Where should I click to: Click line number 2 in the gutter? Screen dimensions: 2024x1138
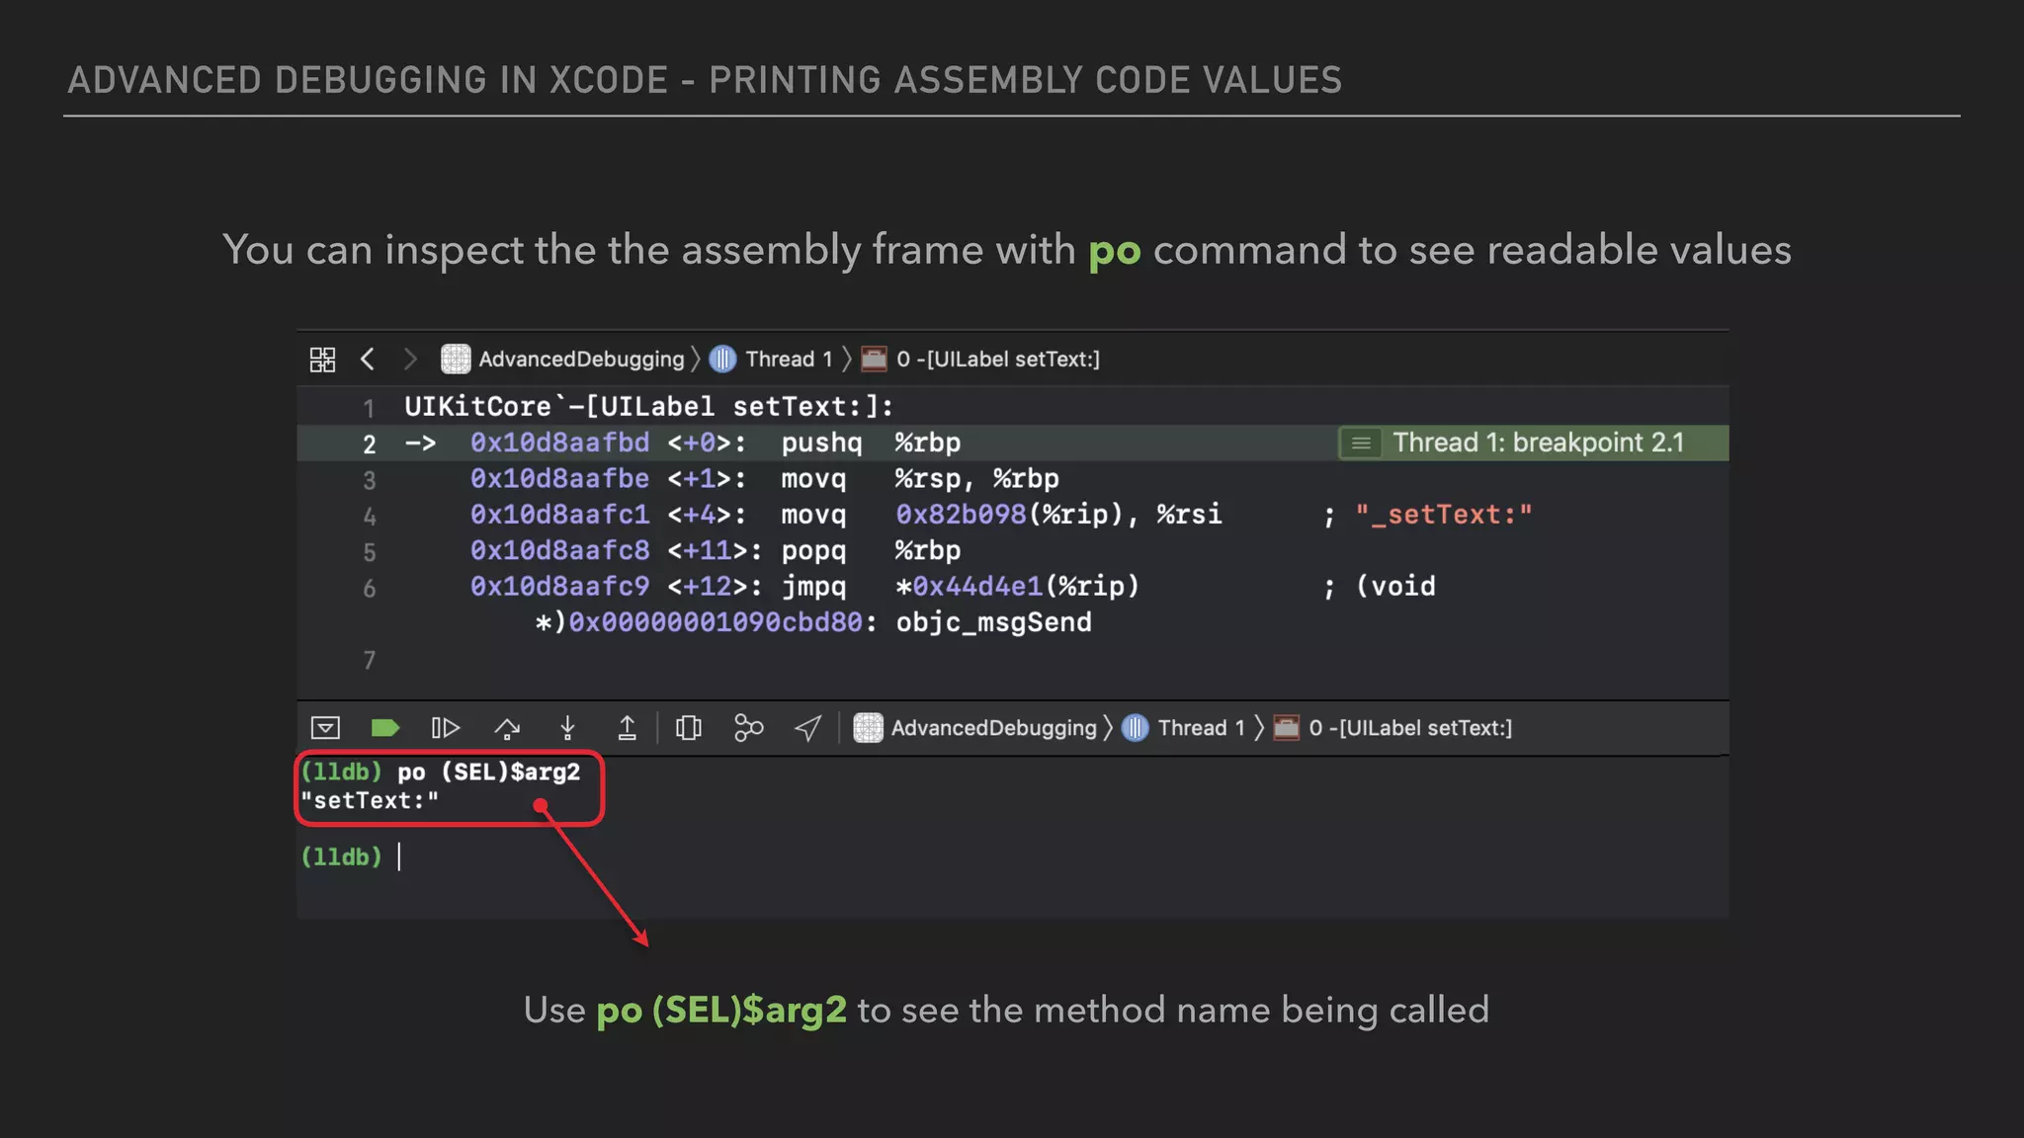(369, 445)
